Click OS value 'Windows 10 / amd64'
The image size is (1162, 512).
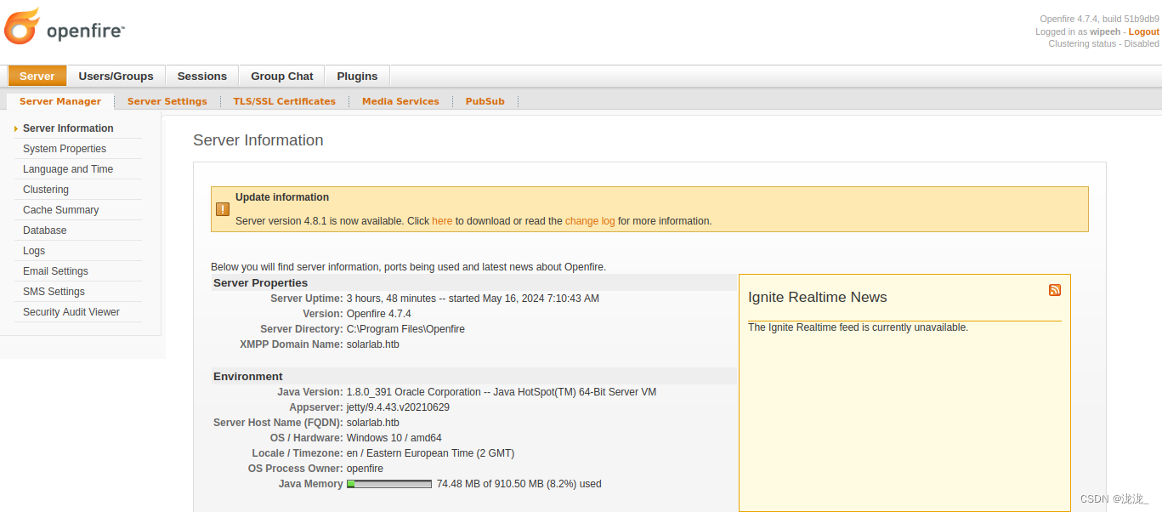click(x=394, y=438)
